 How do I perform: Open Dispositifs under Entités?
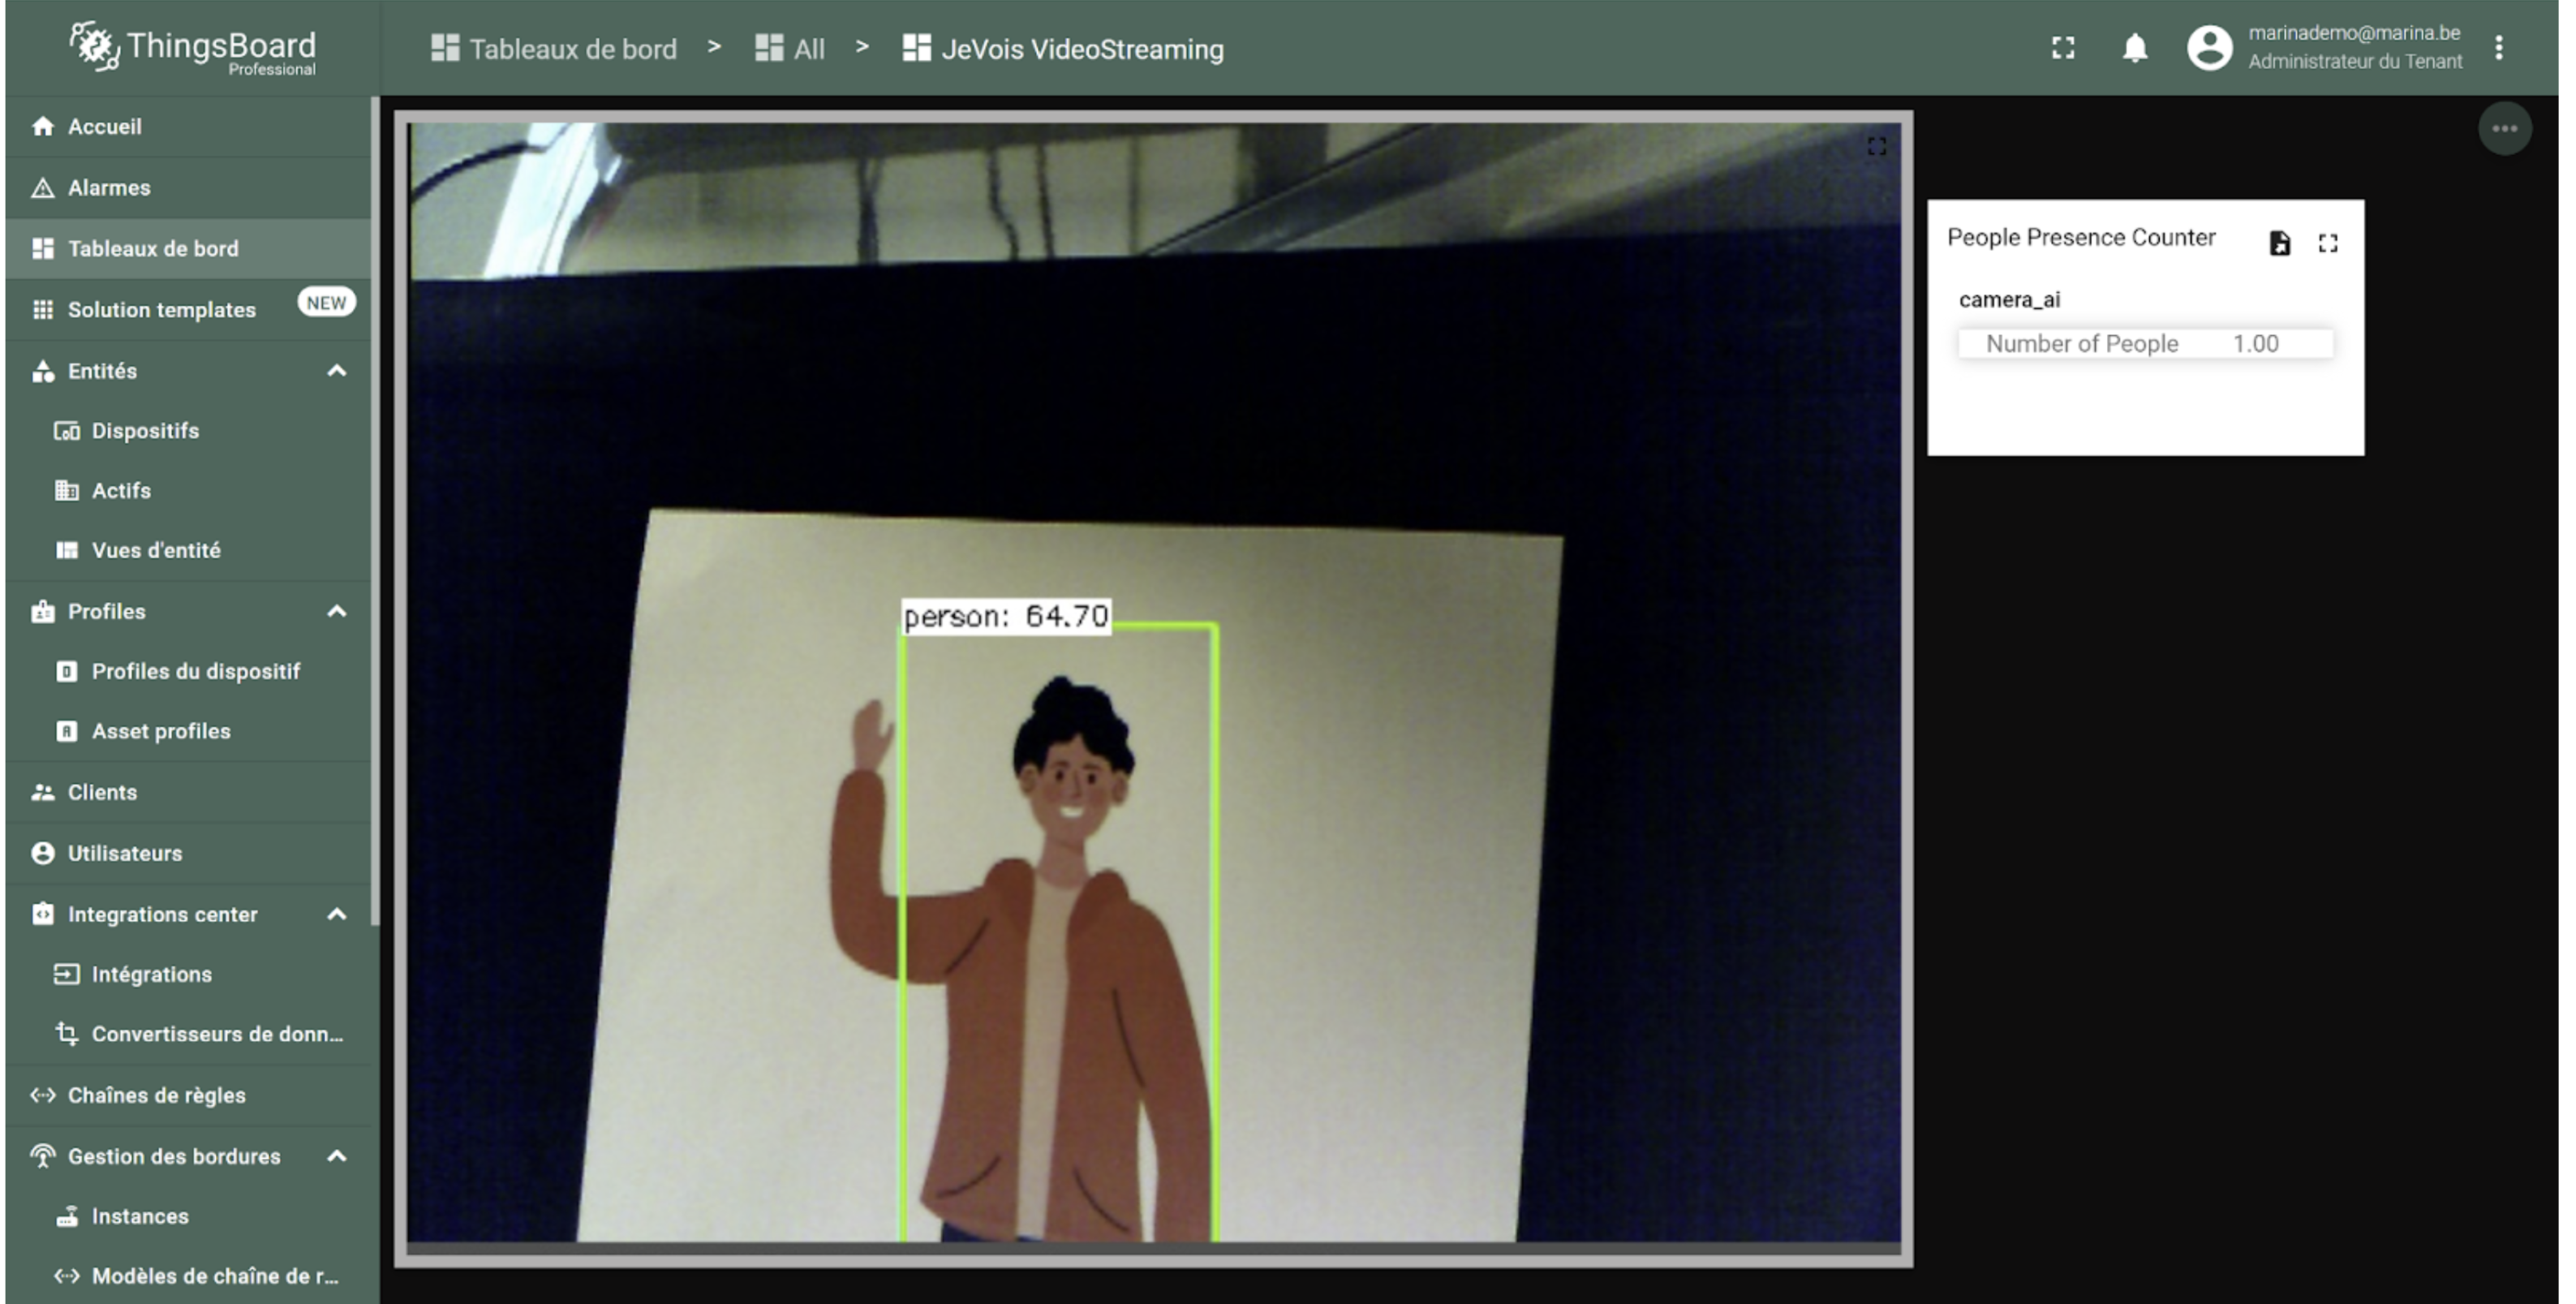tap(145, 431)
